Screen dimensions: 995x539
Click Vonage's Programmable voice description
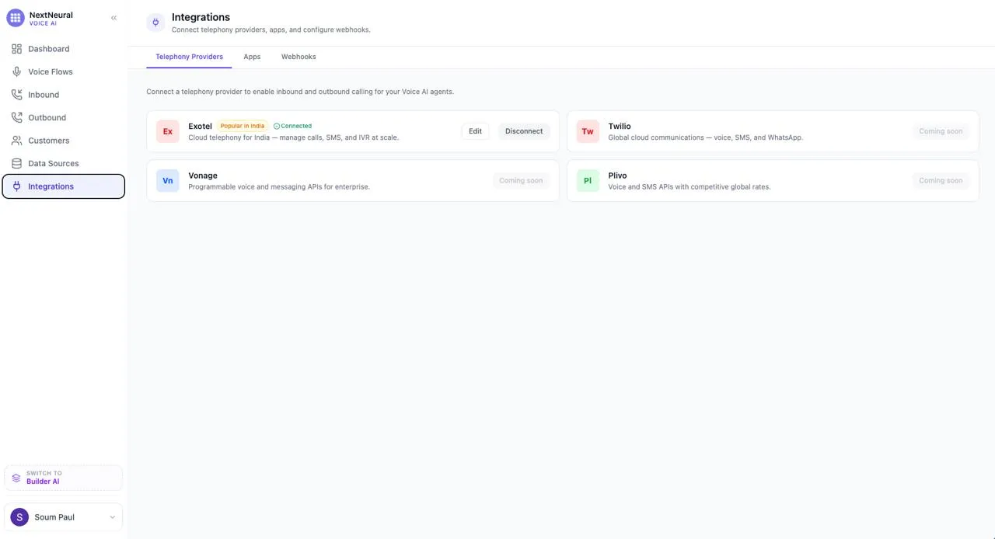279,187
